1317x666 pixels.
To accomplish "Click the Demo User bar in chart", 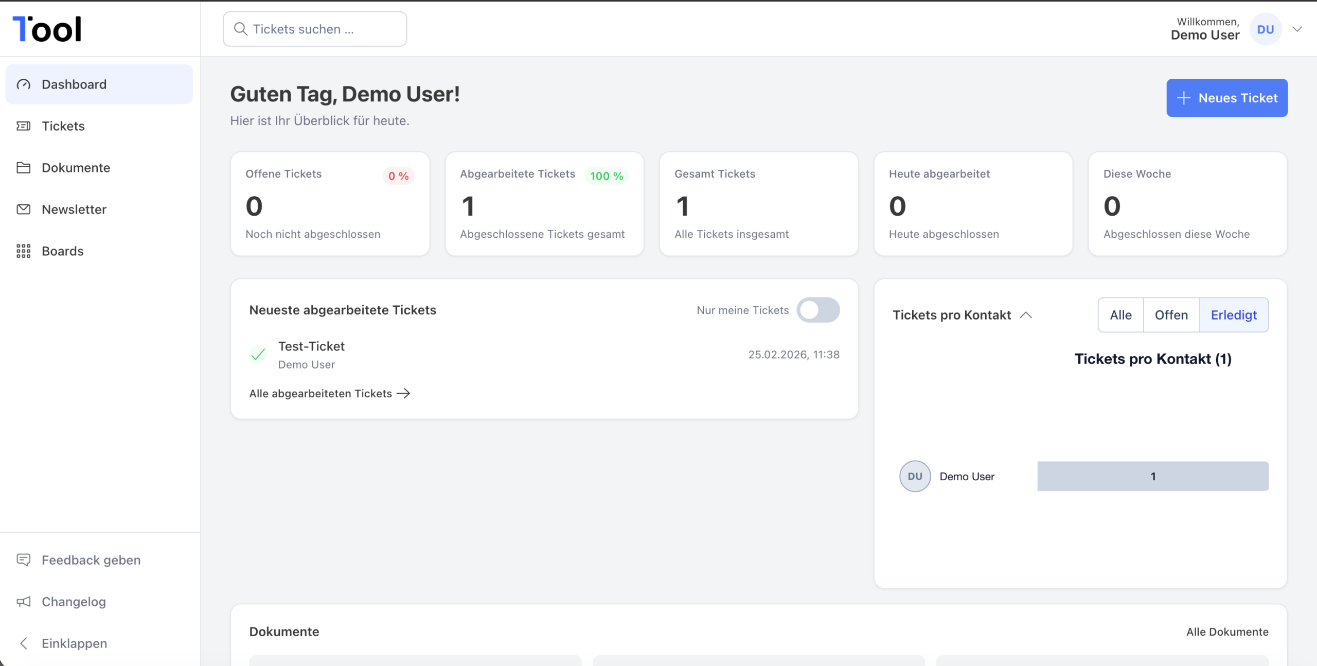I will (1153, 476).
